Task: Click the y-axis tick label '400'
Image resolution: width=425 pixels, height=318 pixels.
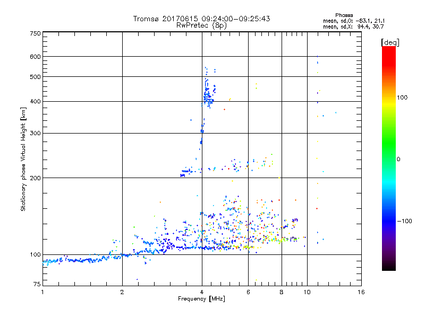Action: (36, 101)
